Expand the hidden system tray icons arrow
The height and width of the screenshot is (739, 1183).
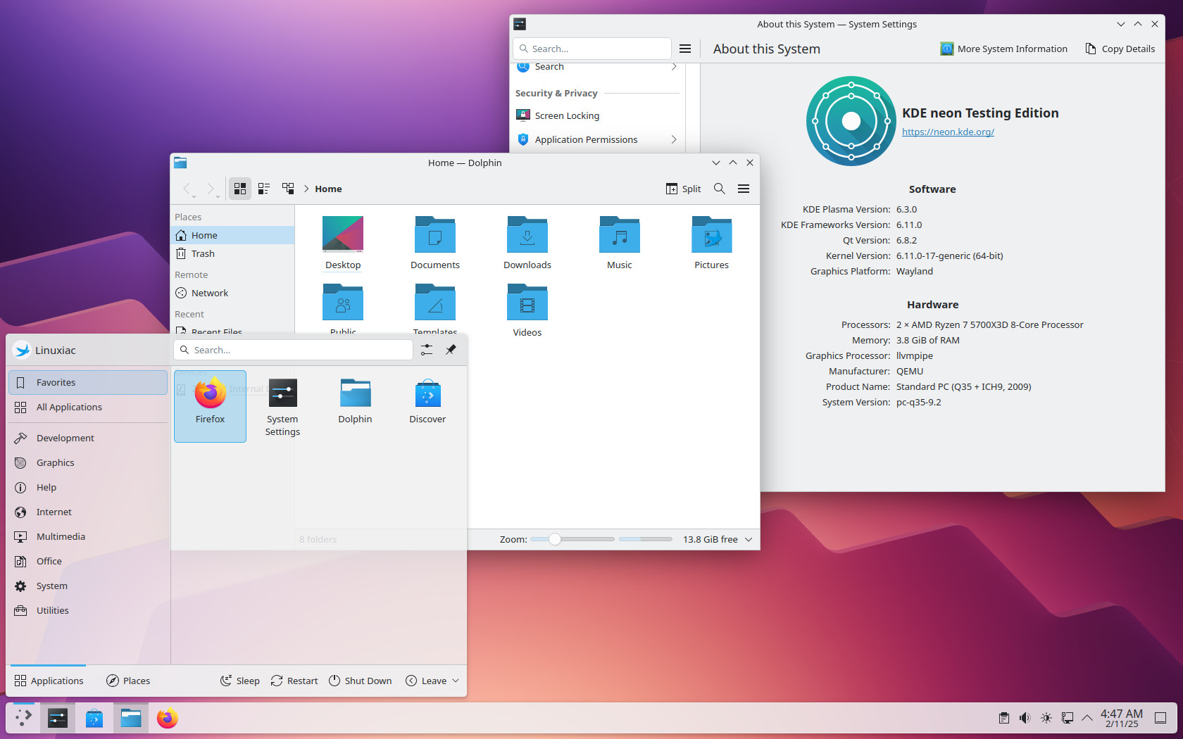tap(1087, 718)
